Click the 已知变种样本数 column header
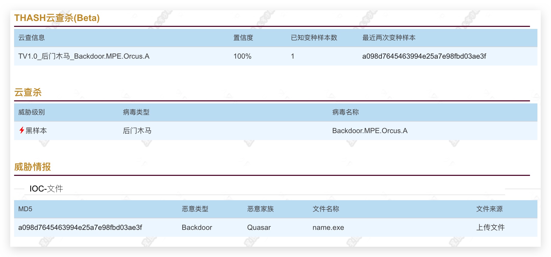 314,38
